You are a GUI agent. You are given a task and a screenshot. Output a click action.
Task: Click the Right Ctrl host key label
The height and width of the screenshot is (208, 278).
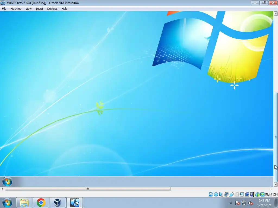271,194
